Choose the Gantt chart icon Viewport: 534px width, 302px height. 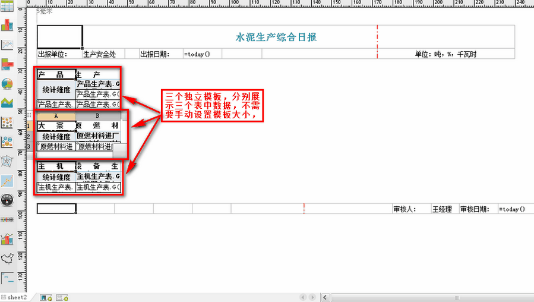tap(7, 278)
